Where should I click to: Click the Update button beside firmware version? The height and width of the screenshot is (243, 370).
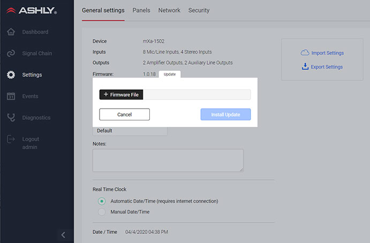[x=170, y=74]
